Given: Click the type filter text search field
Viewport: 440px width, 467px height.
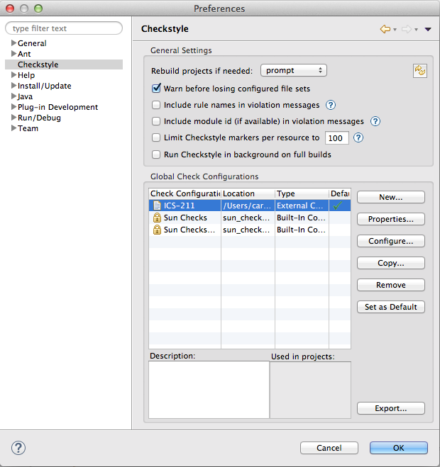Looking at the screenshot, I should click(x=64, y=28).
